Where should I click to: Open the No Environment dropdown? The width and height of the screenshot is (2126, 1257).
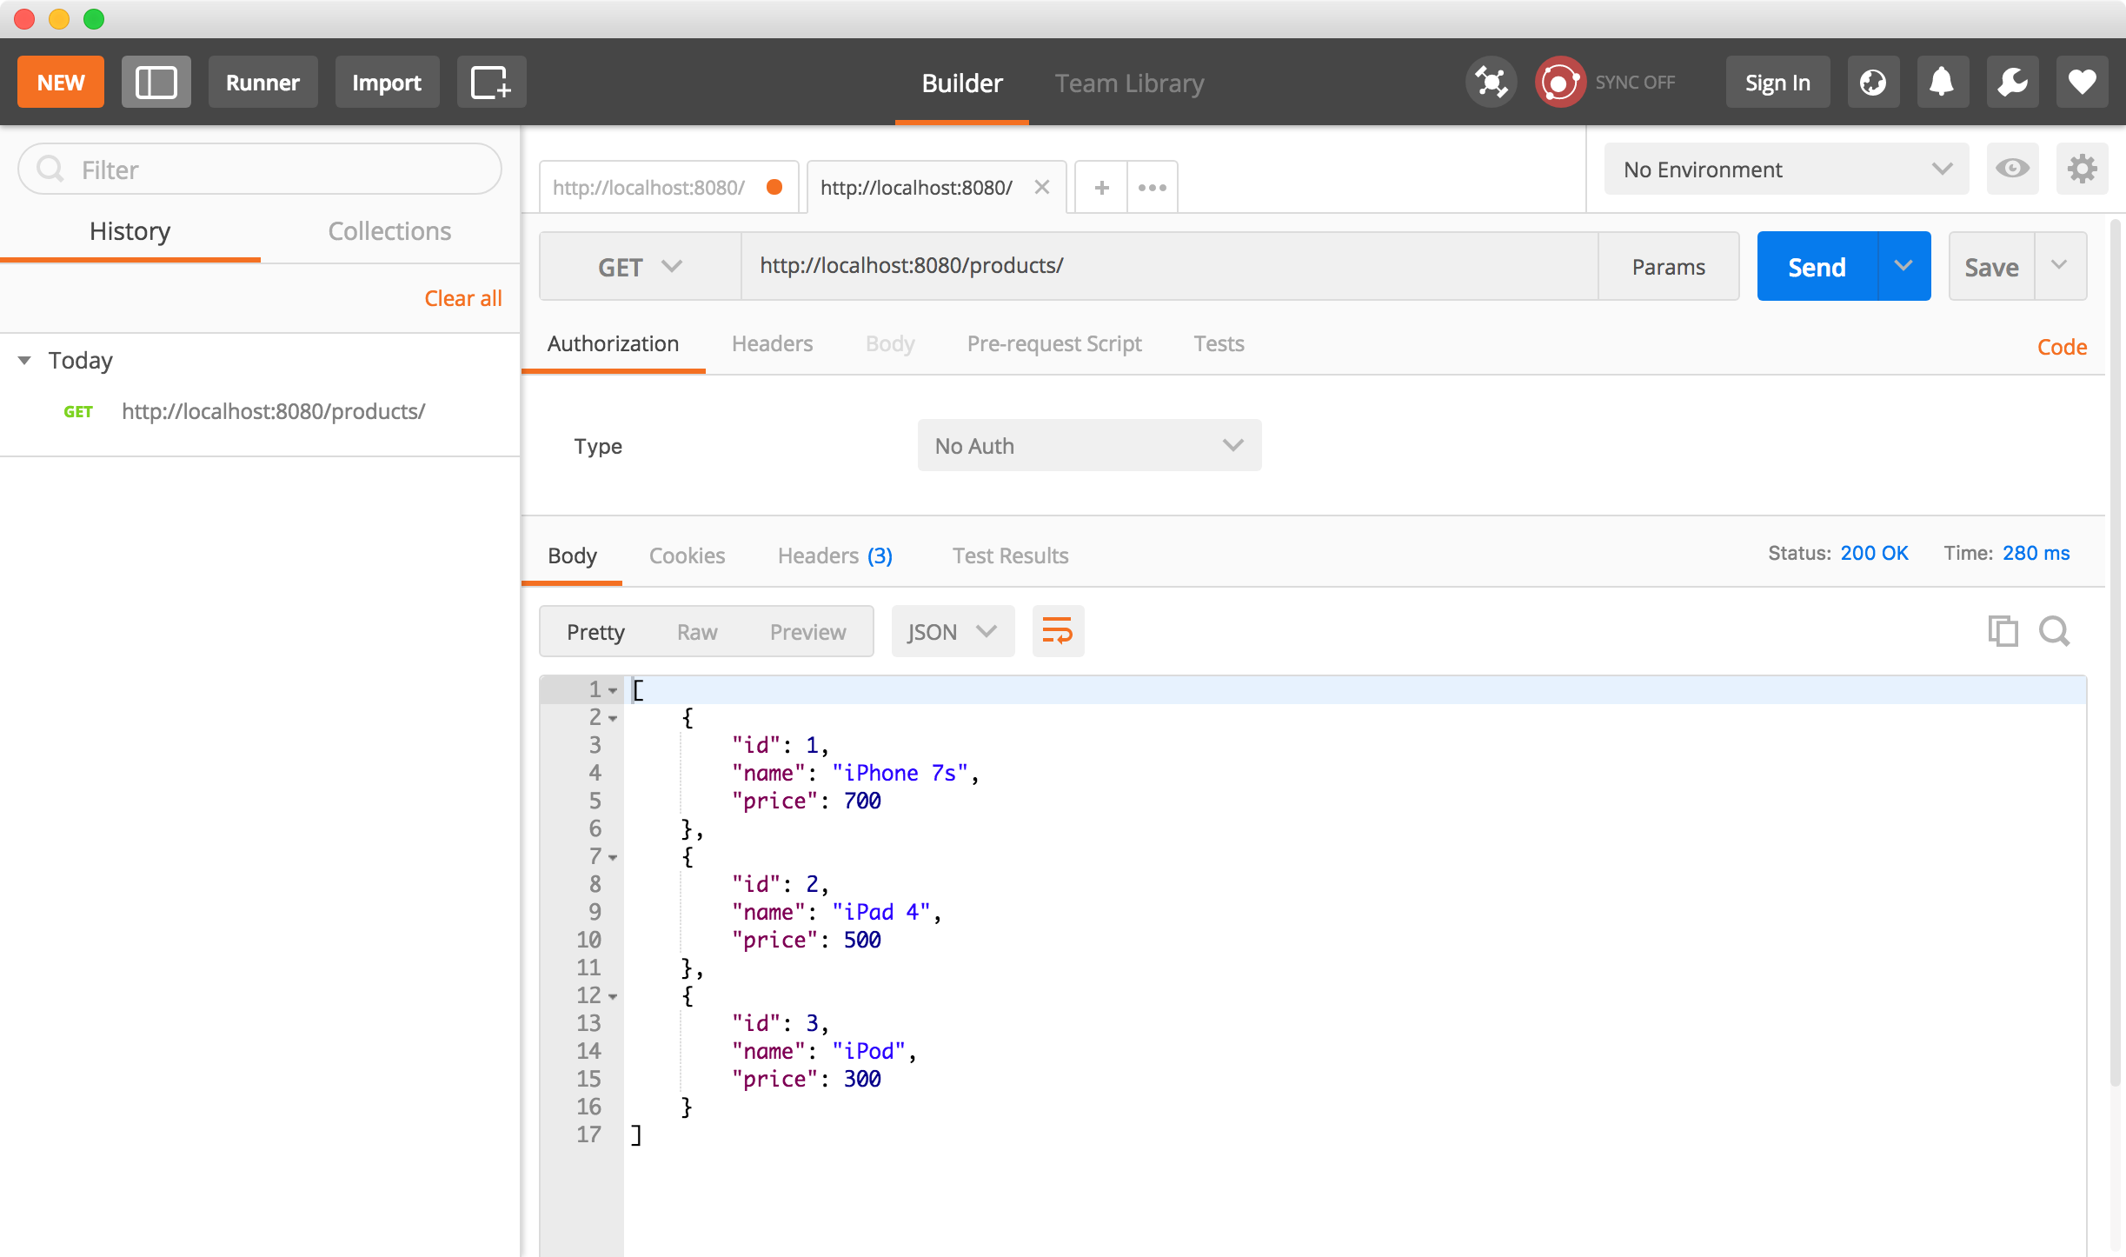[x=1786, y=169]
